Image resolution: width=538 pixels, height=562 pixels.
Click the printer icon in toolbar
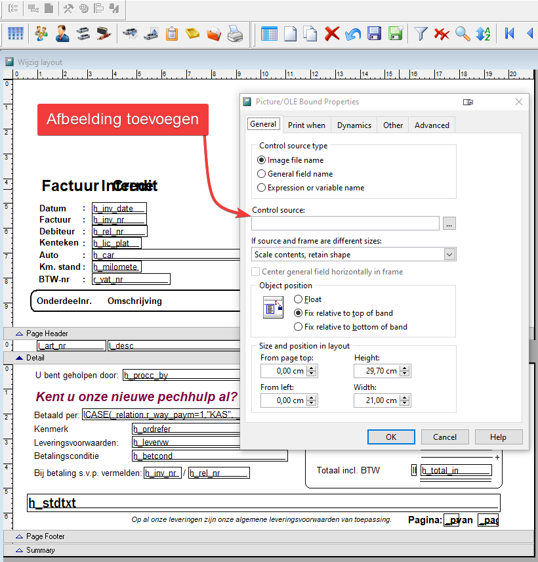coord(235,33)
